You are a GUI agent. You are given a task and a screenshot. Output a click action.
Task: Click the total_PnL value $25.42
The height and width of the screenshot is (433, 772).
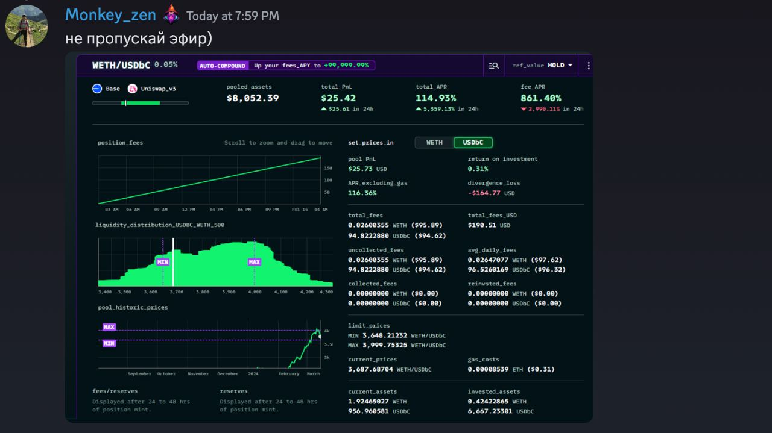click(x=338, y=98)
